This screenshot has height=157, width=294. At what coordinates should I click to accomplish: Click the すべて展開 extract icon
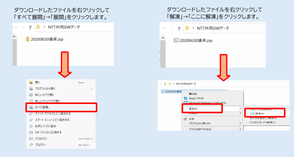pyautogui.click(x=31, y=107)
